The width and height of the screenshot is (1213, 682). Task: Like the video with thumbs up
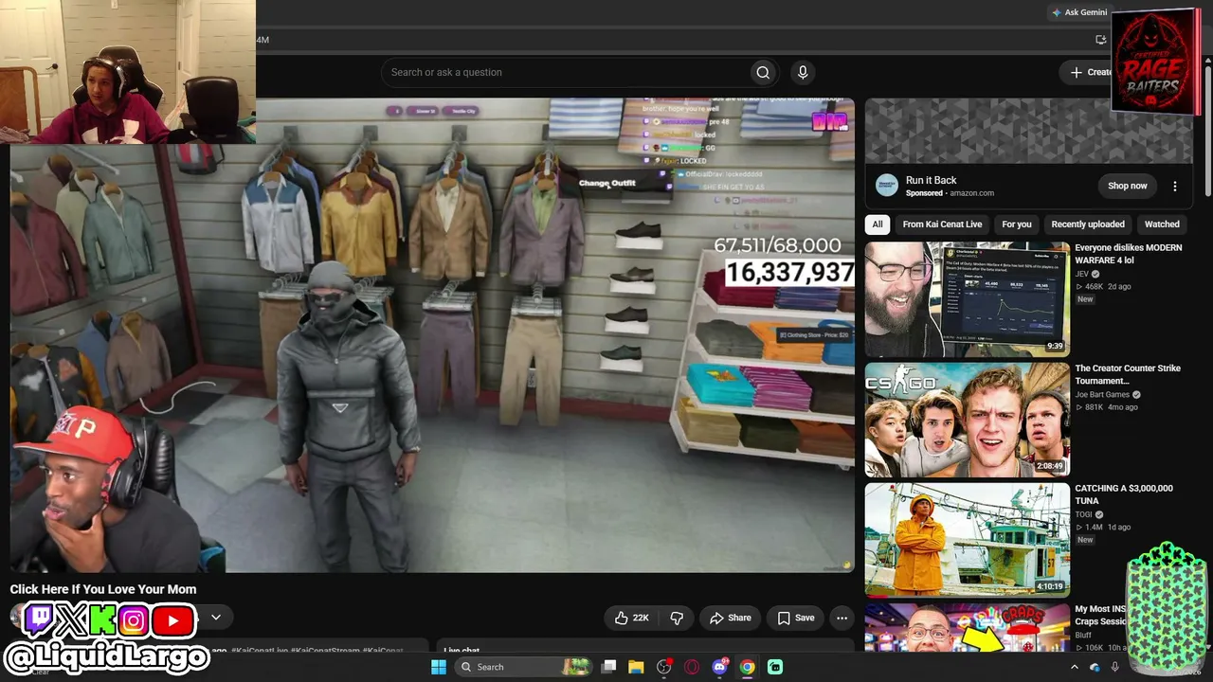click(x=632, y=618)
